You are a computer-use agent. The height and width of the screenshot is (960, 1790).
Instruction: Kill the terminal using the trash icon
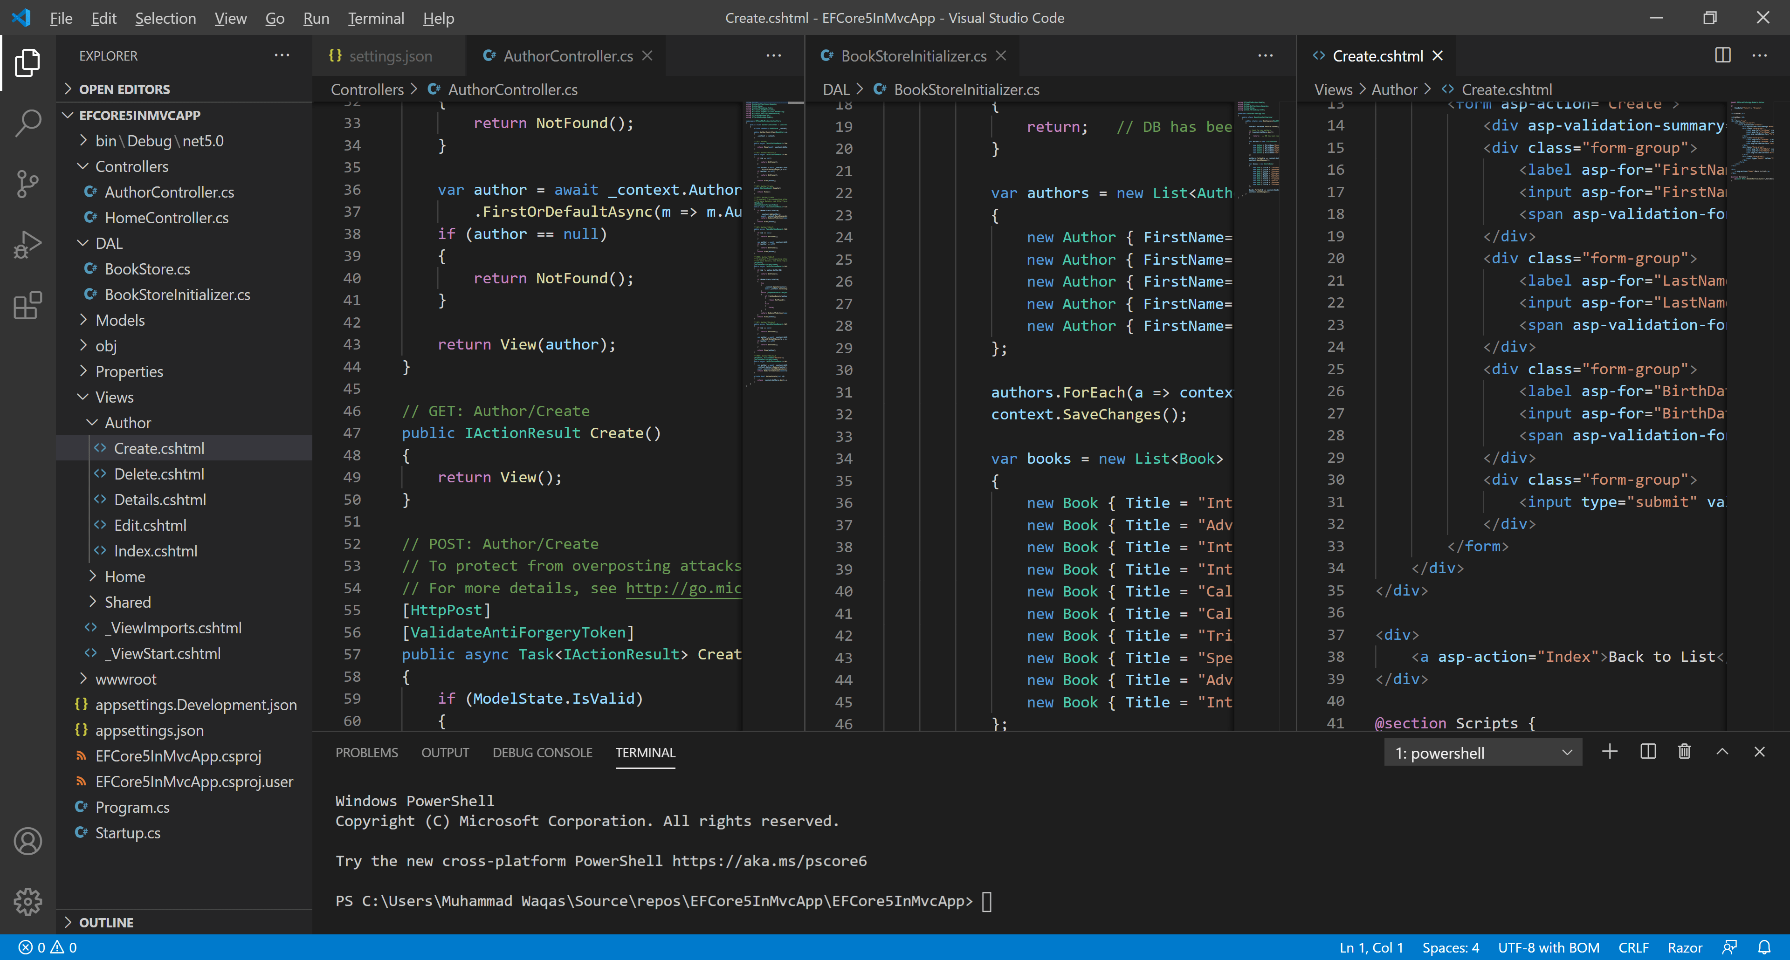pos(1684,752)
